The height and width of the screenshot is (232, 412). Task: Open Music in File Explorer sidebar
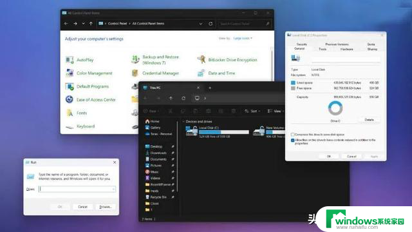152,172
